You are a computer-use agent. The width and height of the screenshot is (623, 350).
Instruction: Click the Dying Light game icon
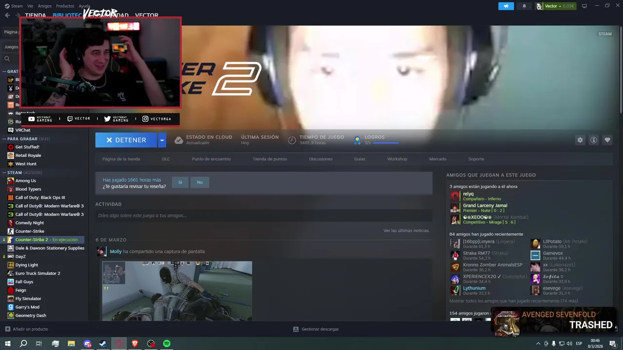point(11,265)
